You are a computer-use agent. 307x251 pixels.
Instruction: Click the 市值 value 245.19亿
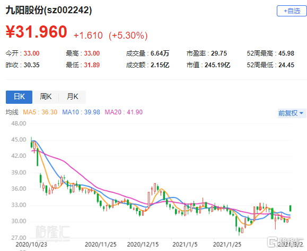click(x=217, y=65)
